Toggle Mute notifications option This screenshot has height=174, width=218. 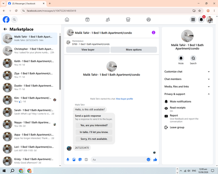click(x=187, y=101)
